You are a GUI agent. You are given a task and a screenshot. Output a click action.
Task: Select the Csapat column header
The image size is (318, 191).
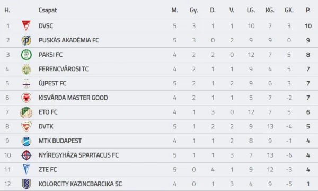[48, 10]
